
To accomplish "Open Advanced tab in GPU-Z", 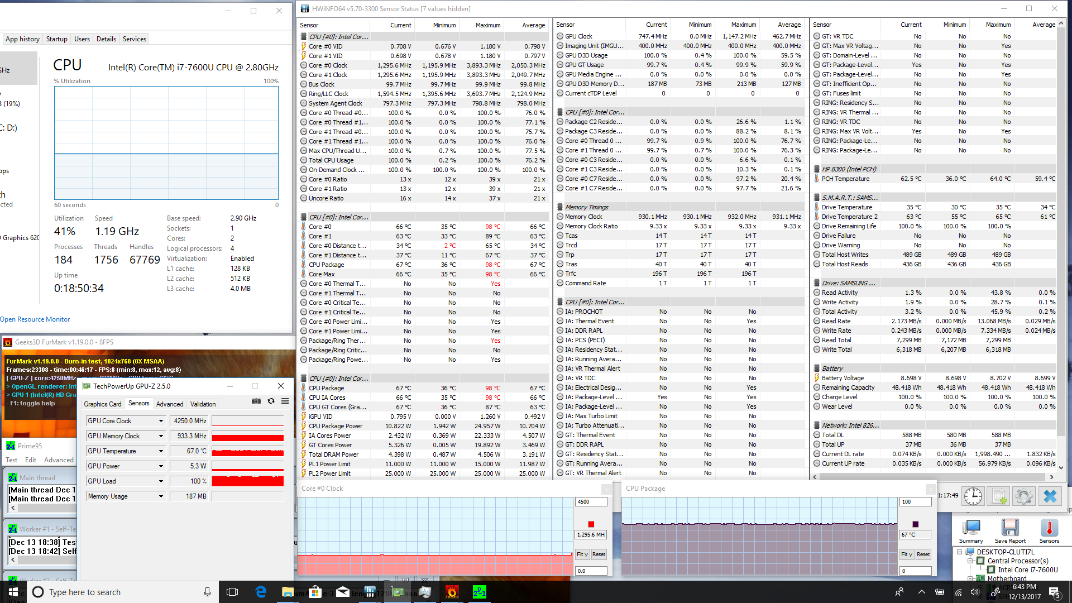I will [x=170, y=404].
